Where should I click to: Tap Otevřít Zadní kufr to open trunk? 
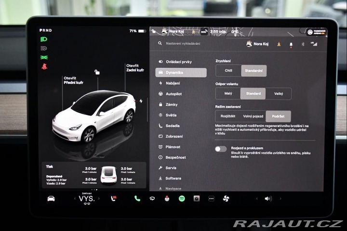135,68
